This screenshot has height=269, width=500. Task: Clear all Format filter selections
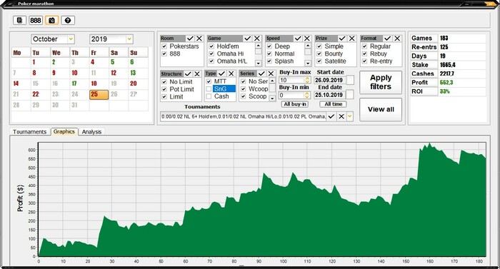click(x=397, y=39)
